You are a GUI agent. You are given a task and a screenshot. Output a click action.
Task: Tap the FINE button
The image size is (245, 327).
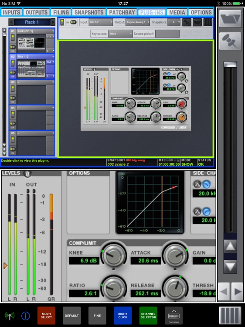[x=97, y=316]
